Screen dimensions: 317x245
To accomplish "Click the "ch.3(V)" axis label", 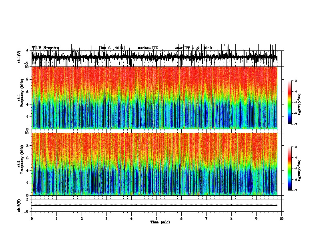I will click(19, 205).
